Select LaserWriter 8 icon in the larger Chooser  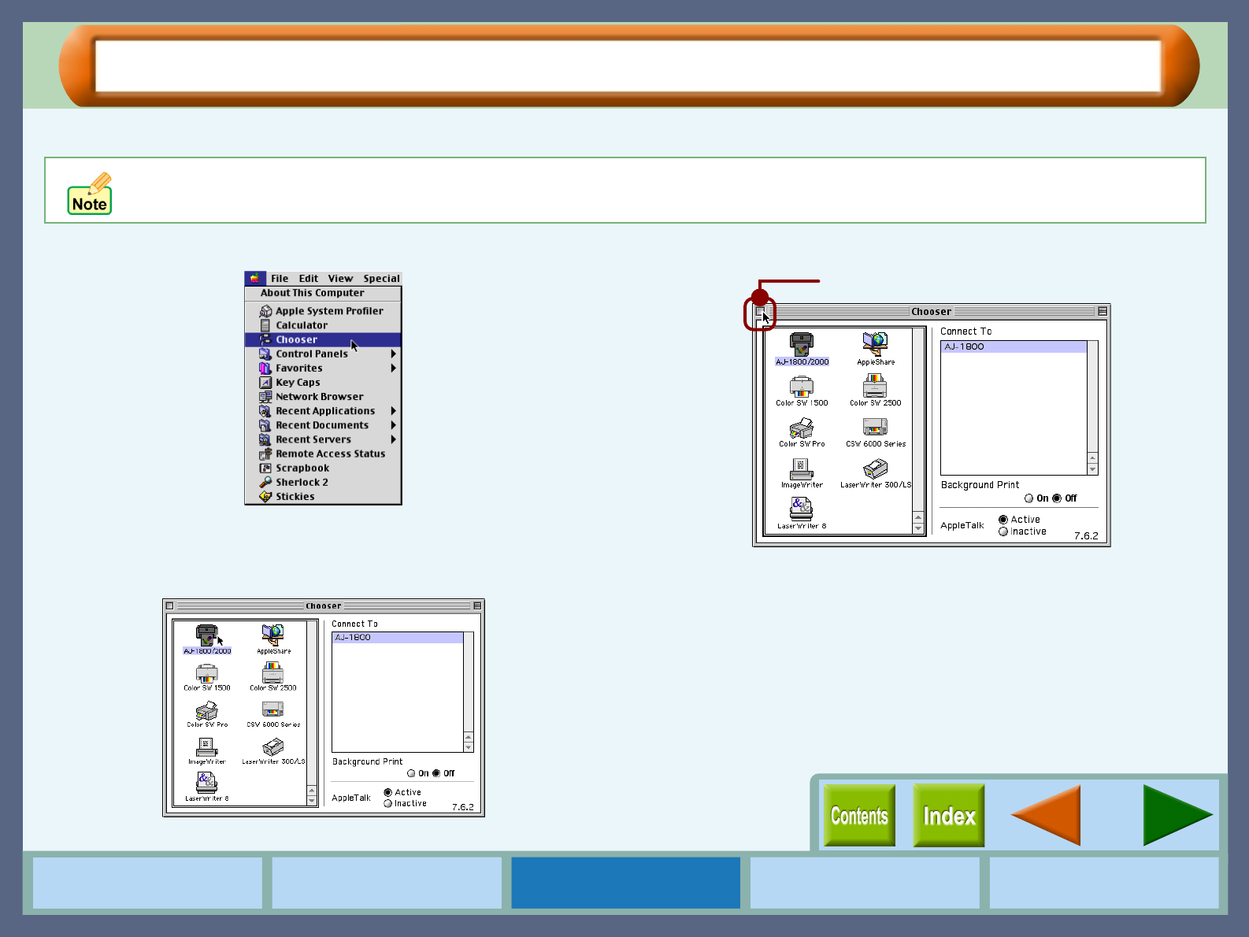801,509
